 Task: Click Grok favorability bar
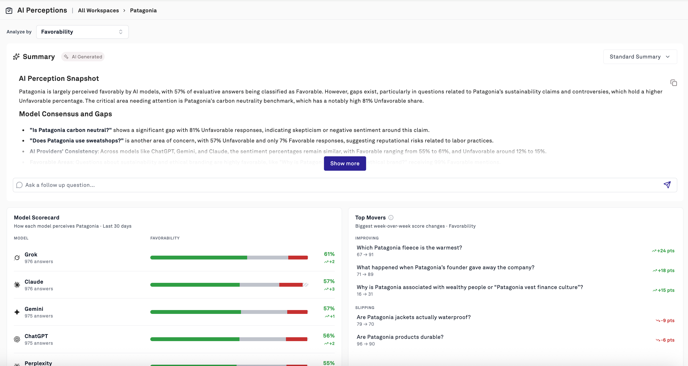pyautogui.click(x=229, y=257)
